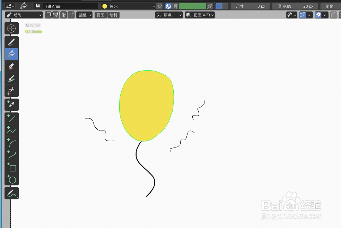Select the Draw pencil tool

coord(11,42)
